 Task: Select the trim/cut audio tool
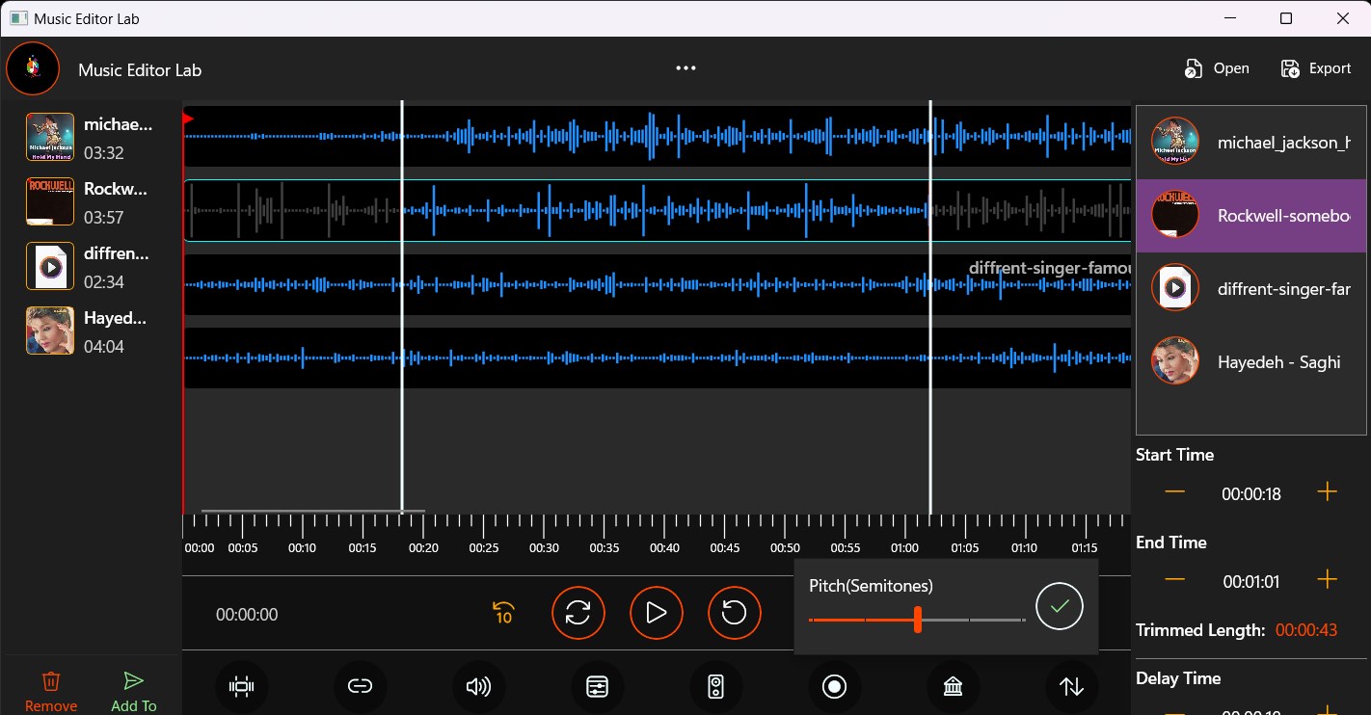241,686
